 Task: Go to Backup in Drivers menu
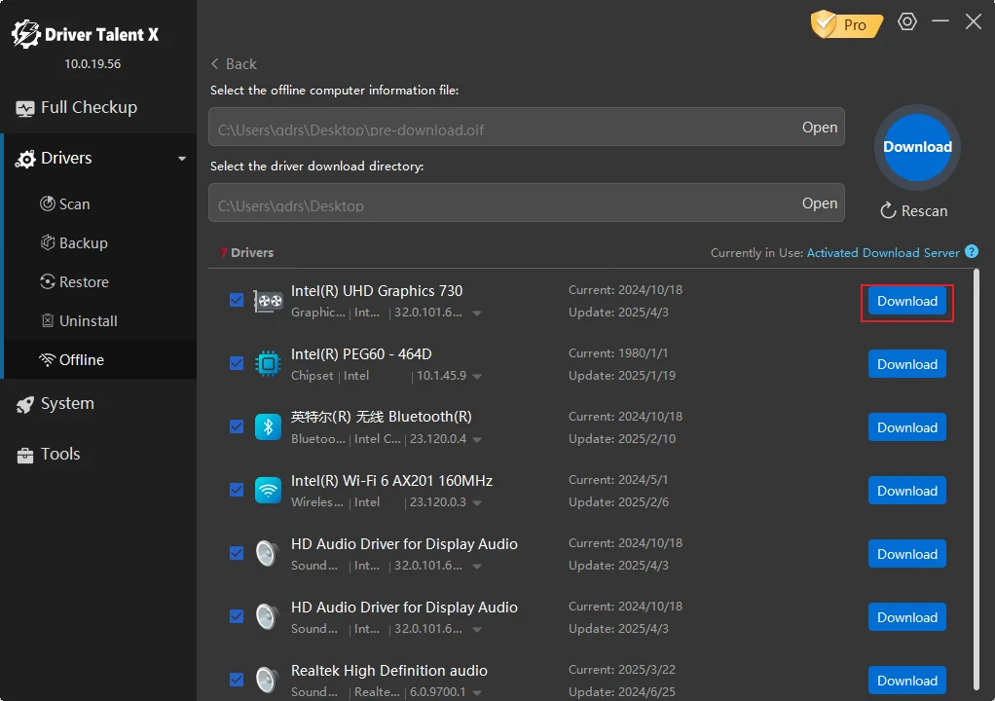pyautogui.click(x=100, y=243)
